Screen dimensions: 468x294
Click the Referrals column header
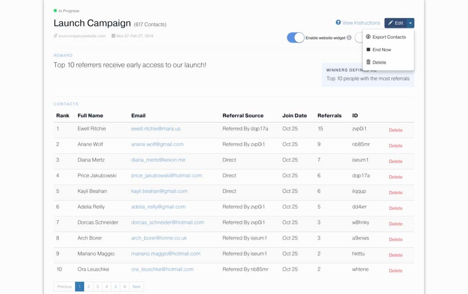[330, 115]
